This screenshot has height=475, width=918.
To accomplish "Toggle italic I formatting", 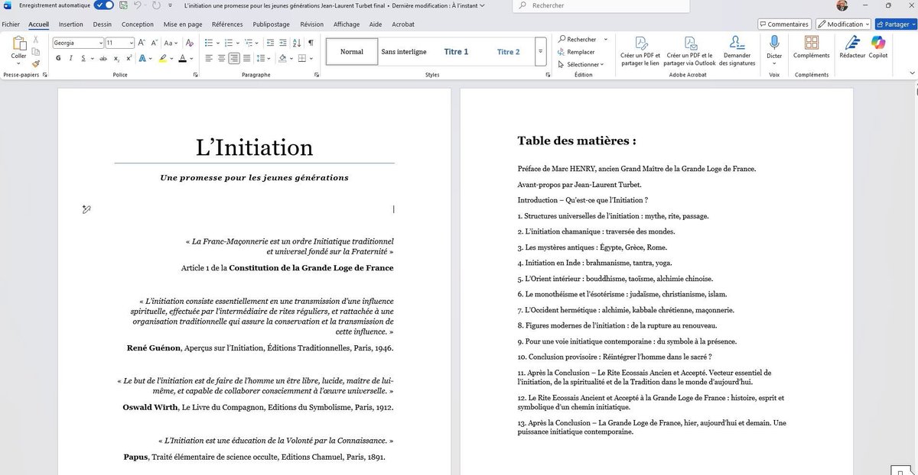I will tap(71, 58).
